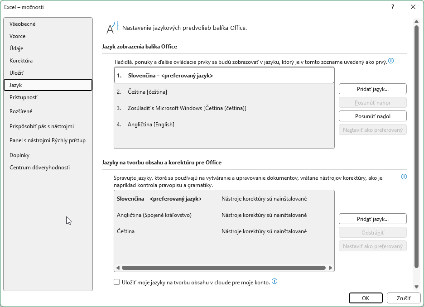Click Nastaviť ako preferovaný for authoring language
This screenshot has width=424, height=307.
(x=373, y=246)
